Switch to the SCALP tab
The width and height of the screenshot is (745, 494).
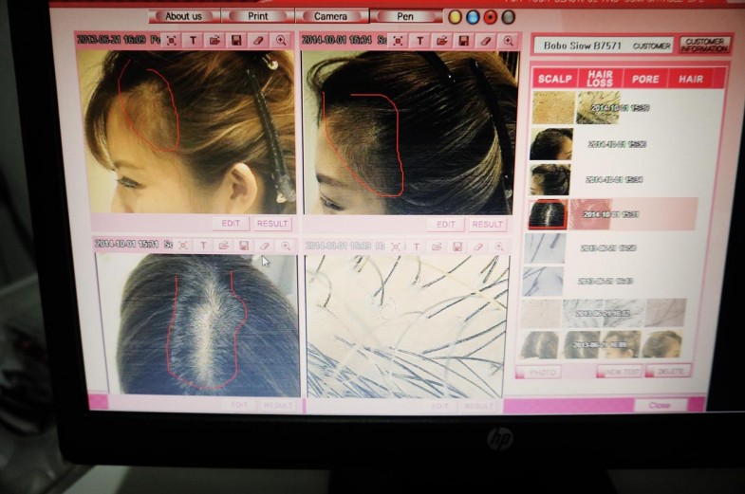click(x=554, y=79)
